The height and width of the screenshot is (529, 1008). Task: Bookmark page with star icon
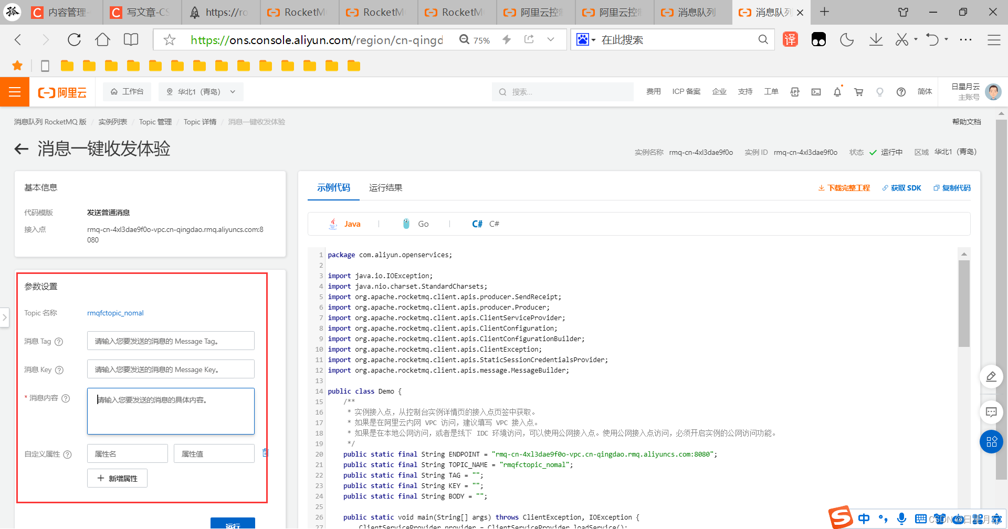pos(169,40)
